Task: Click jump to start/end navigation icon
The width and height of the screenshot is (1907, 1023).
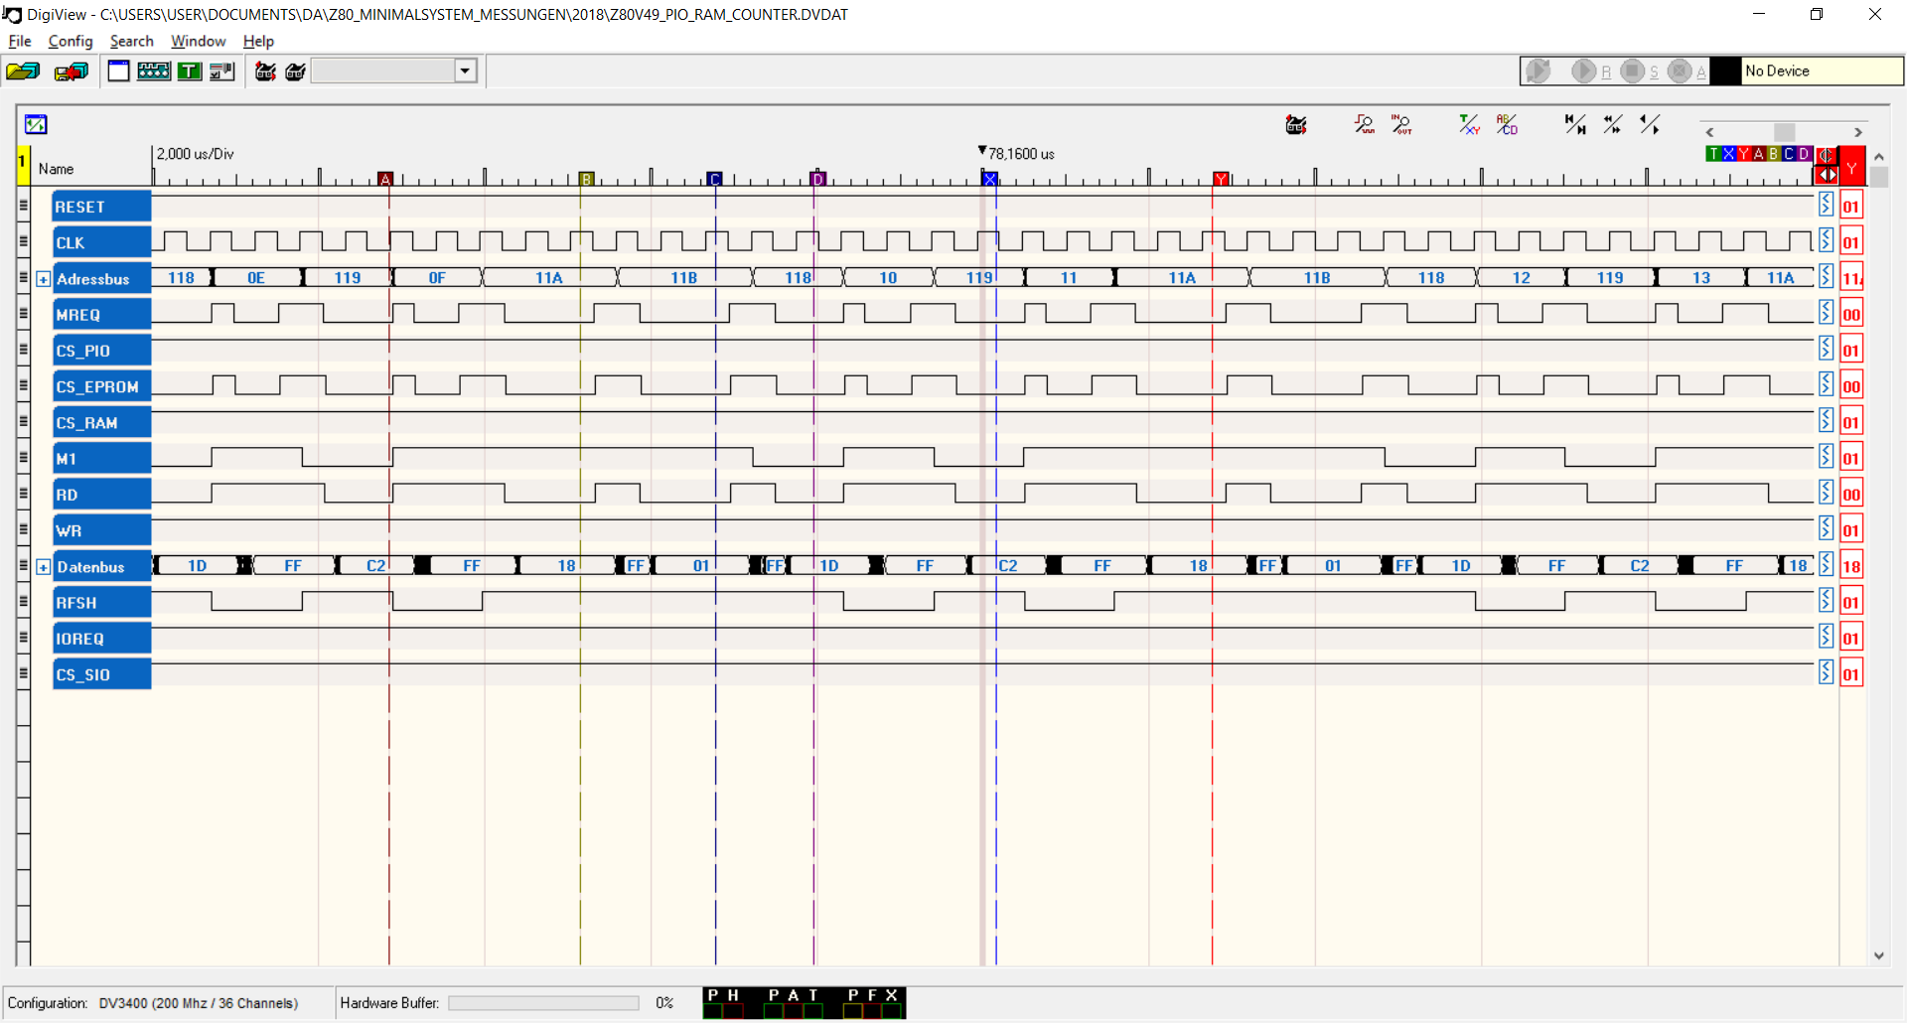Action: pos(1575,124)
